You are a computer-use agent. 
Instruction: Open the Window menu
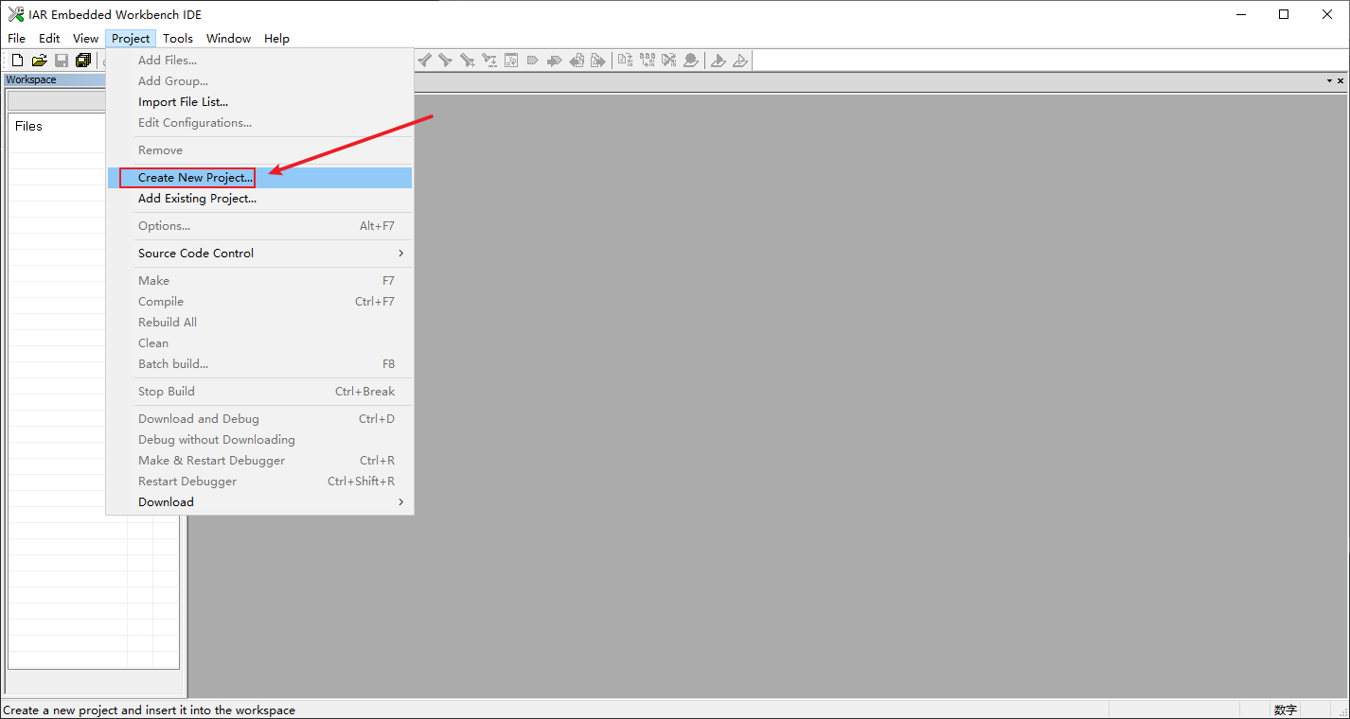coord(228,39)
